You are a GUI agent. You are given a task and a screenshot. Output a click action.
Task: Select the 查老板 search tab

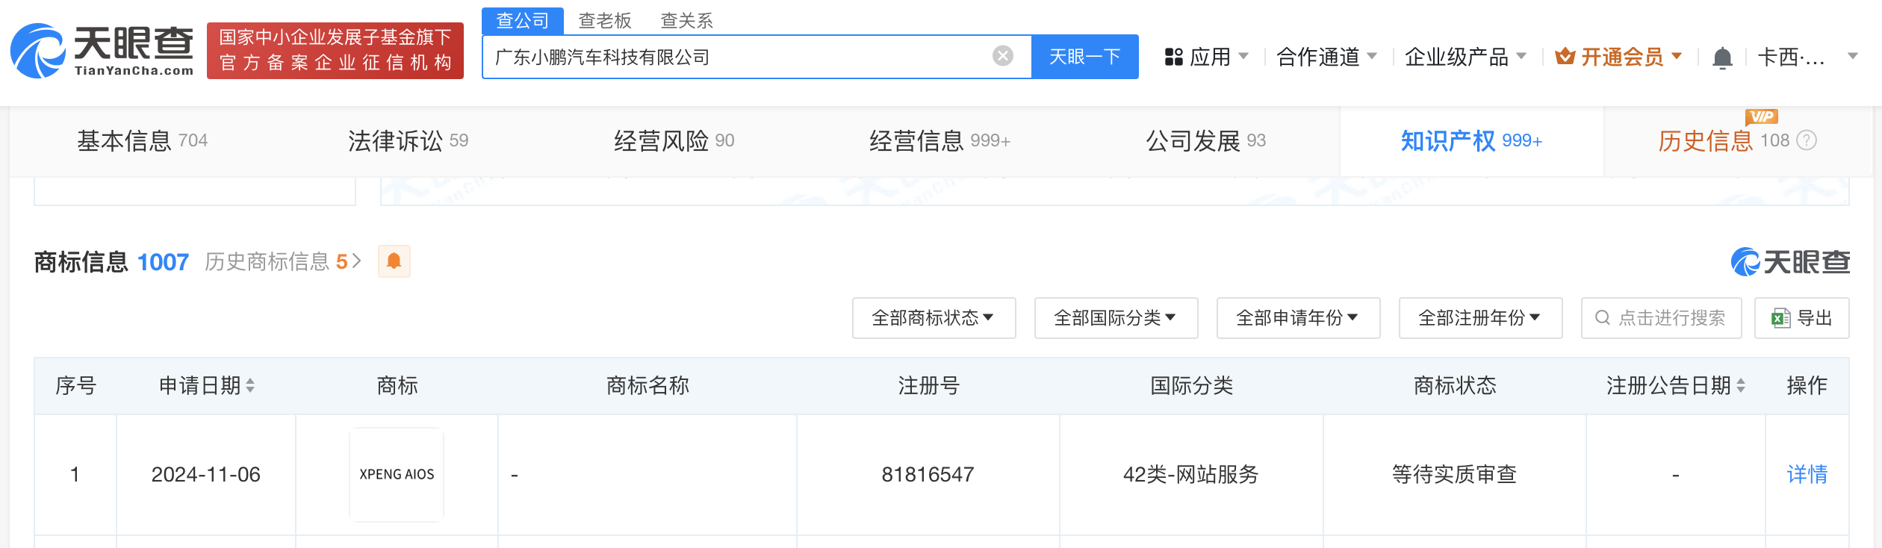pos(604,21)
